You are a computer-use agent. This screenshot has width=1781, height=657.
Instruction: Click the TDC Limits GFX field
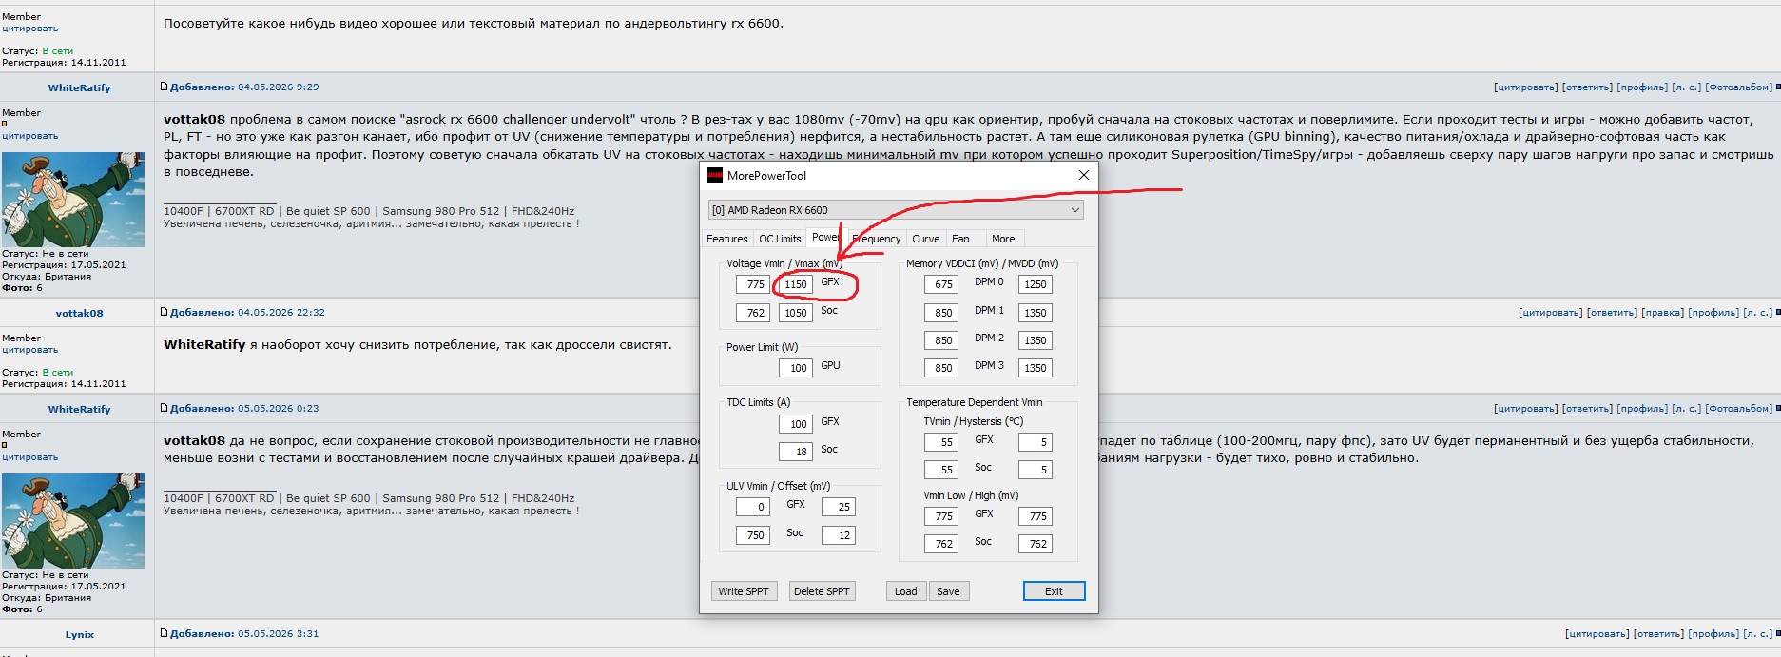[796, 424]
